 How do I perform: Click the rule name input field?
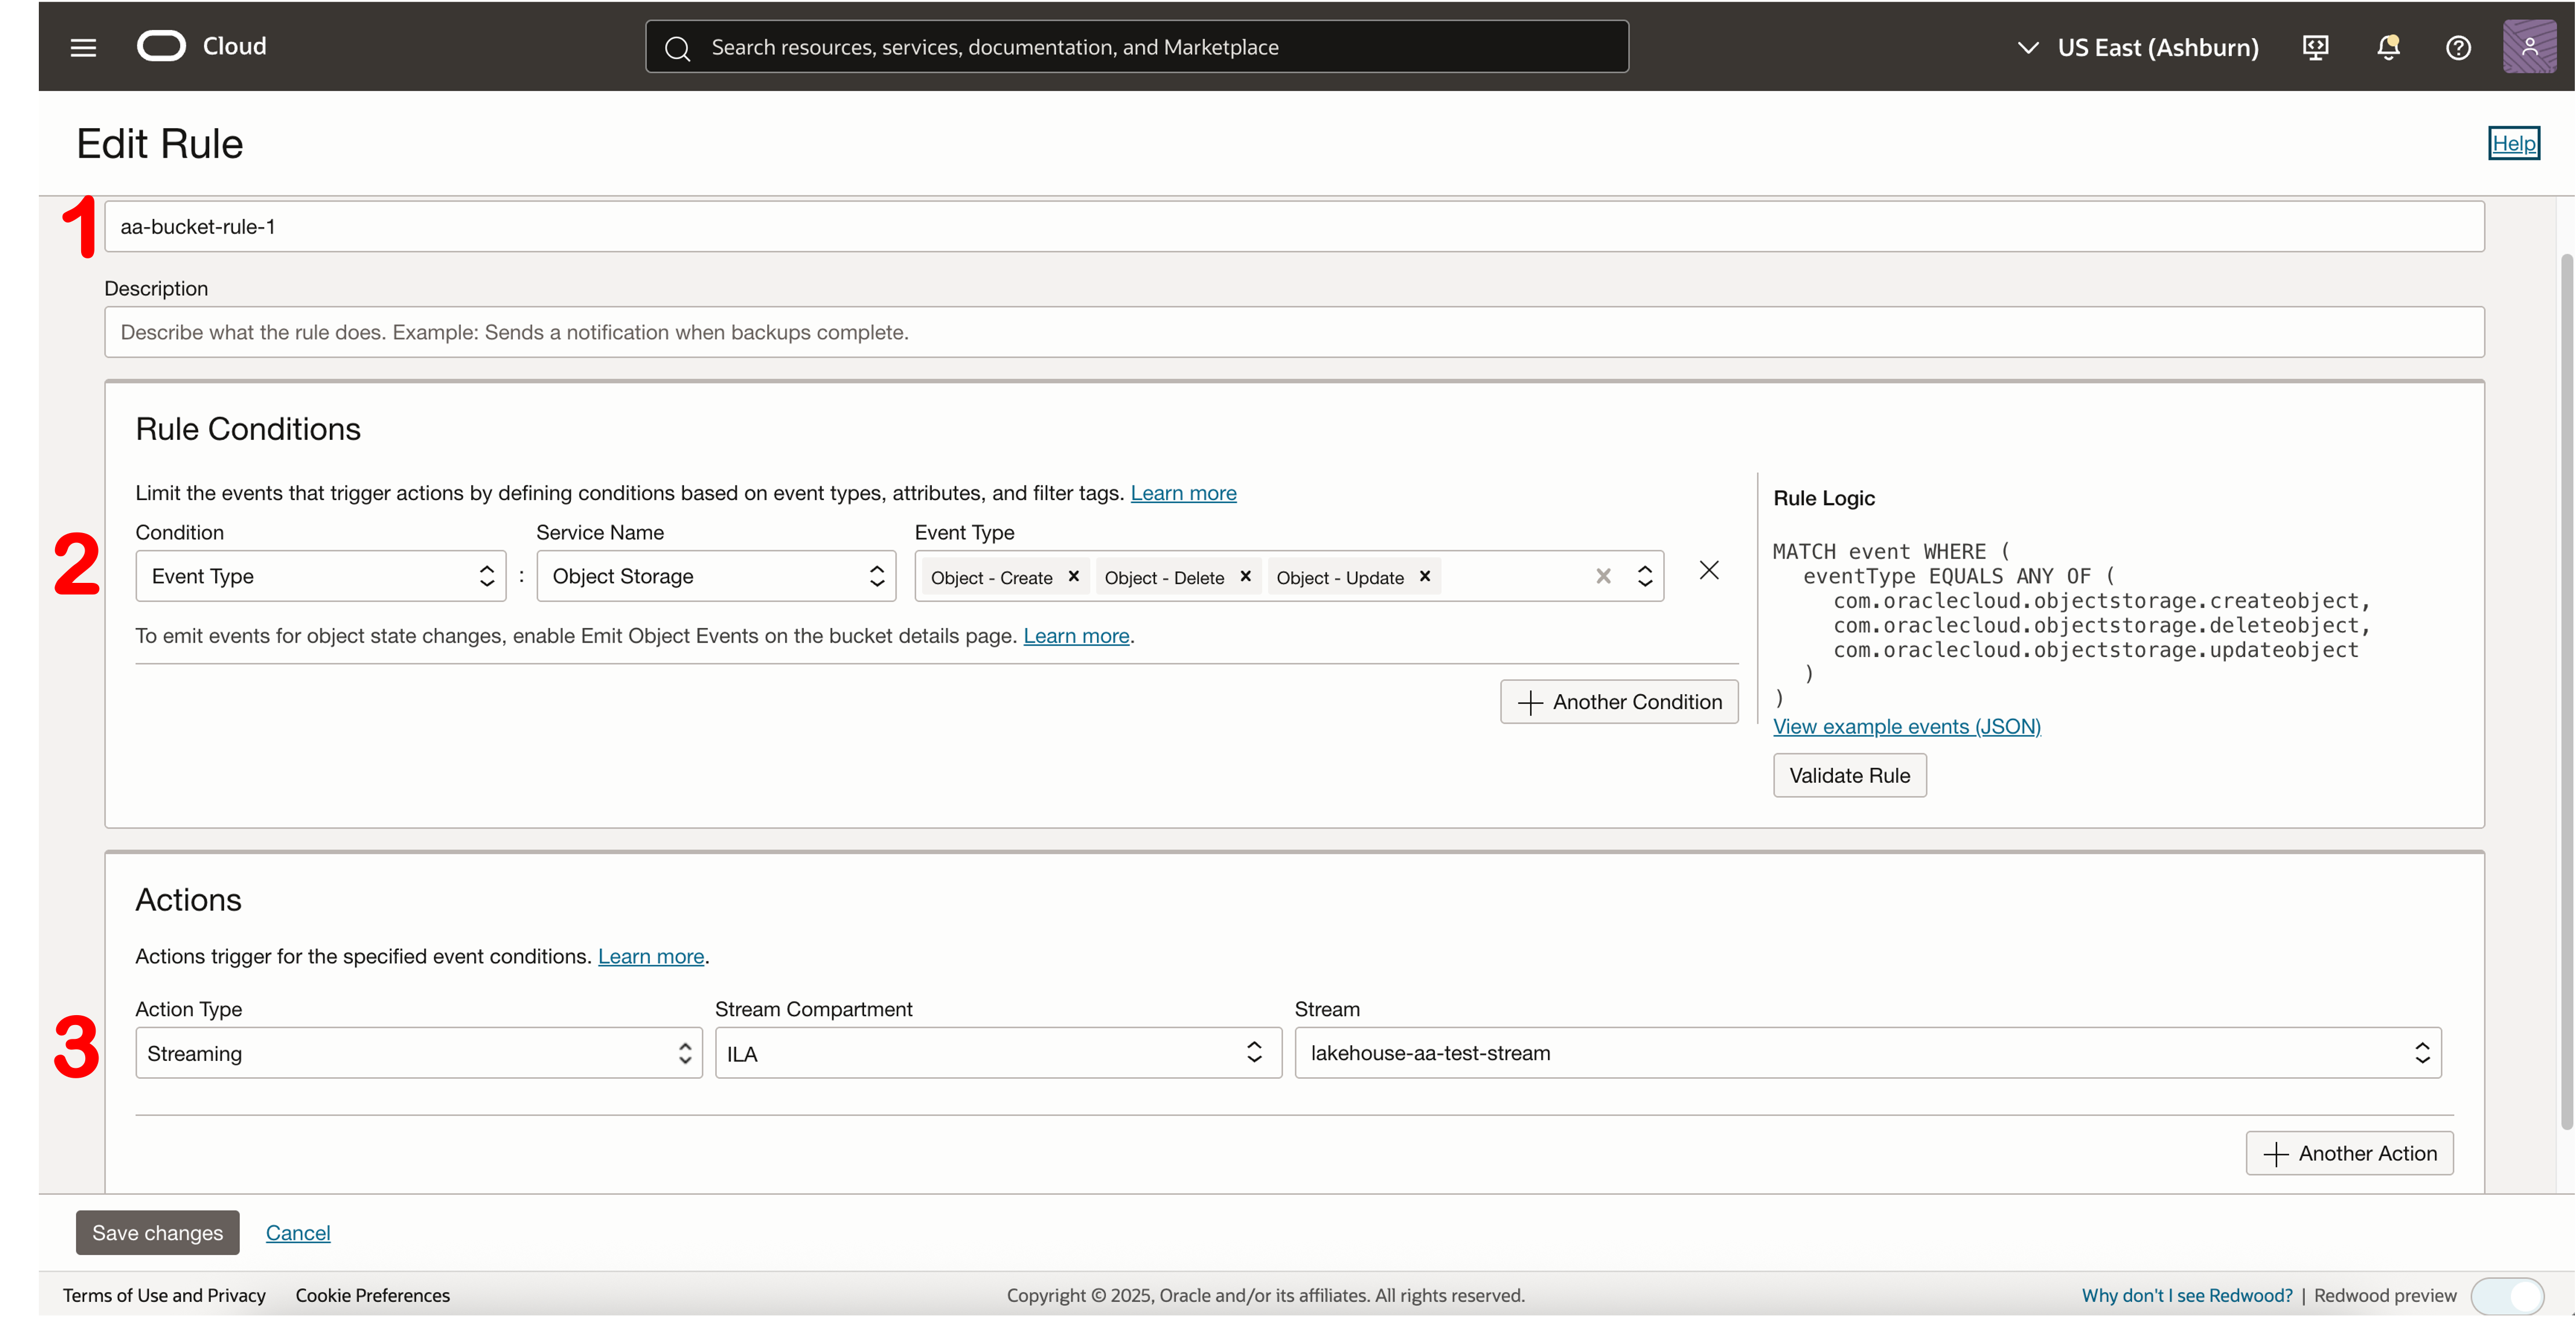(x=1293, y=227)
